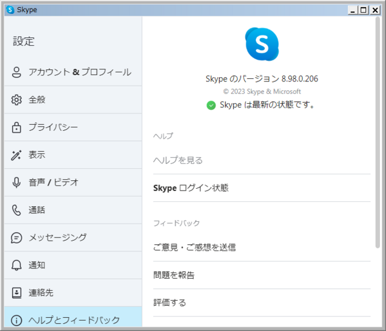Click the 設定 heading
The width and height of the screenshot is (386, 331).
point(24,42)
